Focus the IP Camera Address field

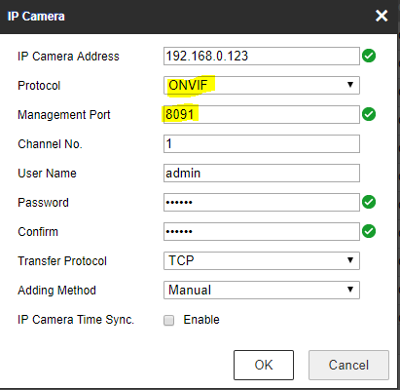[262, 56]
